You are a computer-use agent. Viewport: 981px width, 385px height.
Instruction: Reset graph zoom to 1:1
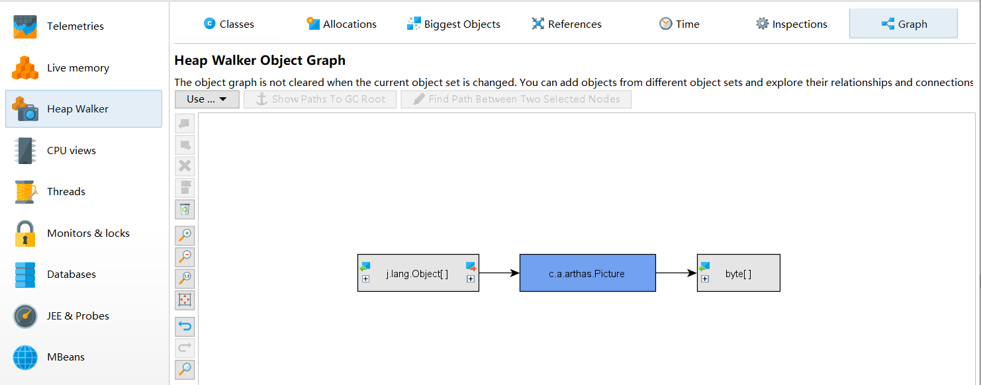(185, 278)
